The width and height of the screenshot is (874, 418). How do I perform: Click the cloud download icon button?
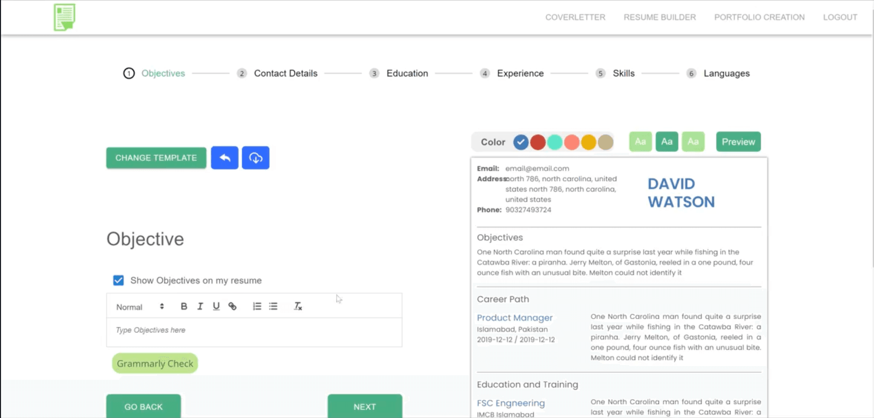255,158
